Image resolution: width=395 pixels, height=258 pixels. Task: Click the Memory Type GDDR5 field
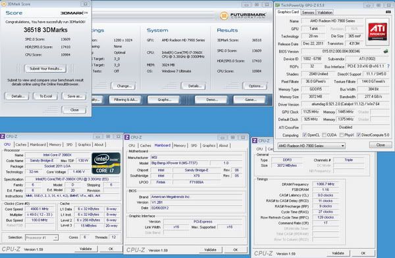pyautogui.click(x=315, y=89)
